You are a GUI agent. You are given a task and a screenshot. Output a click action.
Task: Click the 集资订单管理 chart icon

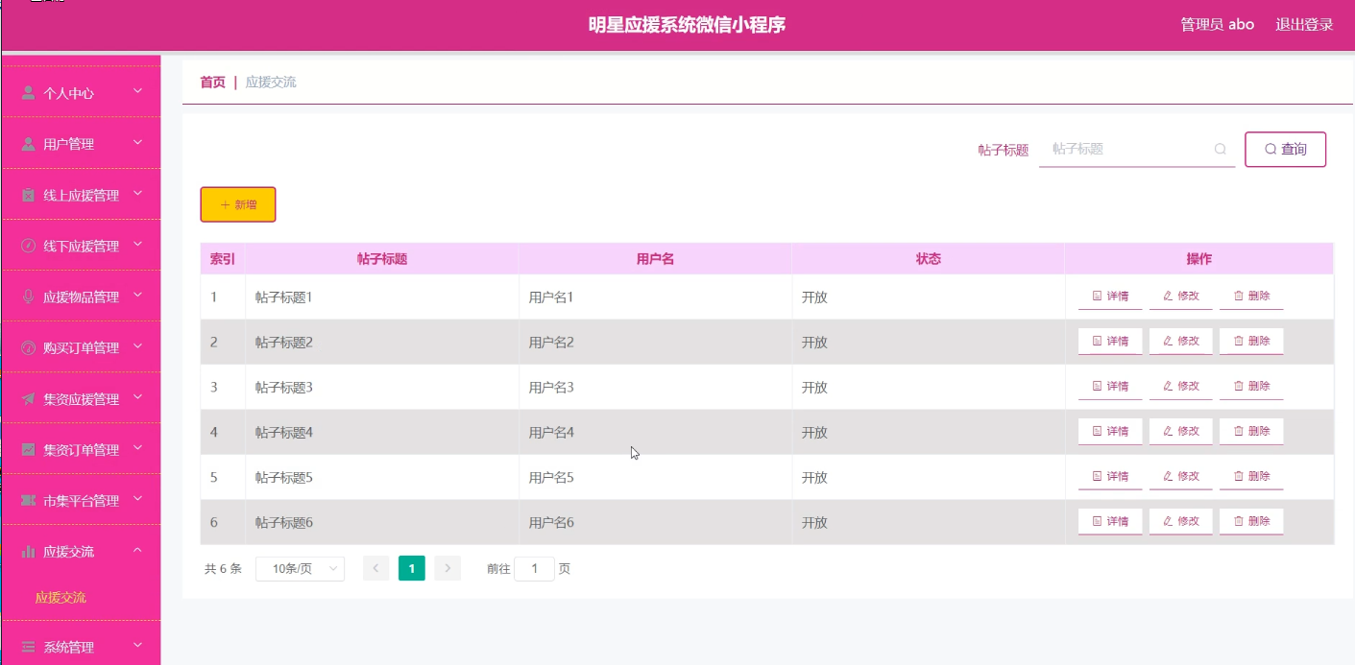point(29,449)
